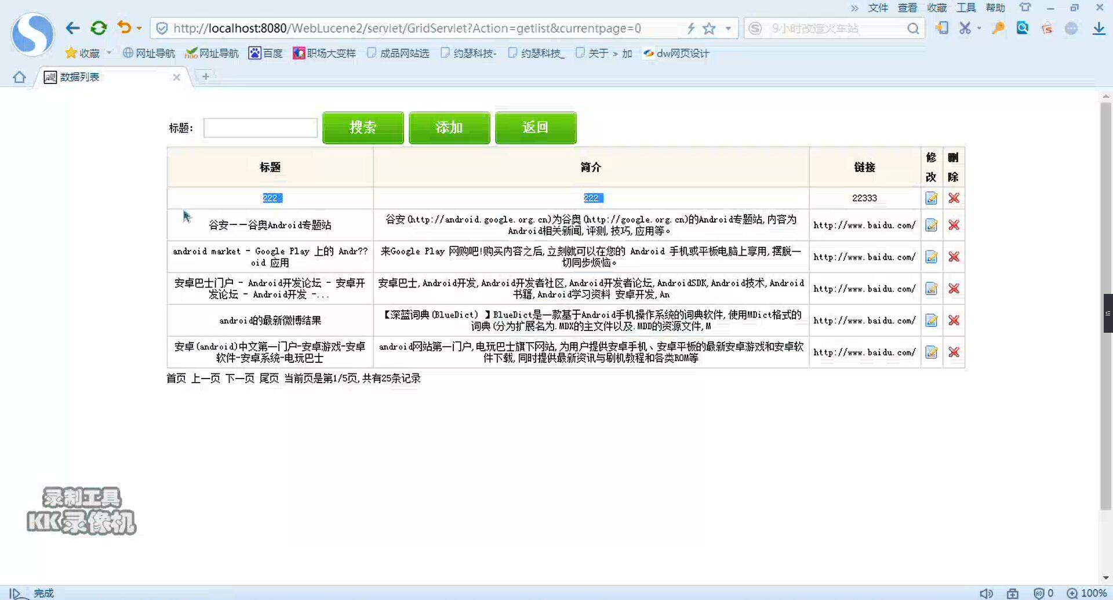Open the 百度 bookmark
This screenshot has height=600, width=1113.
pos(265,53)
